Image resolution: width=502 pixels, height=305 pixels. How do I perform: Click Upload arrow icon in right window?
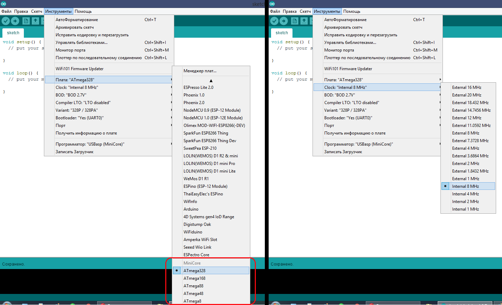tap(284, 21)
